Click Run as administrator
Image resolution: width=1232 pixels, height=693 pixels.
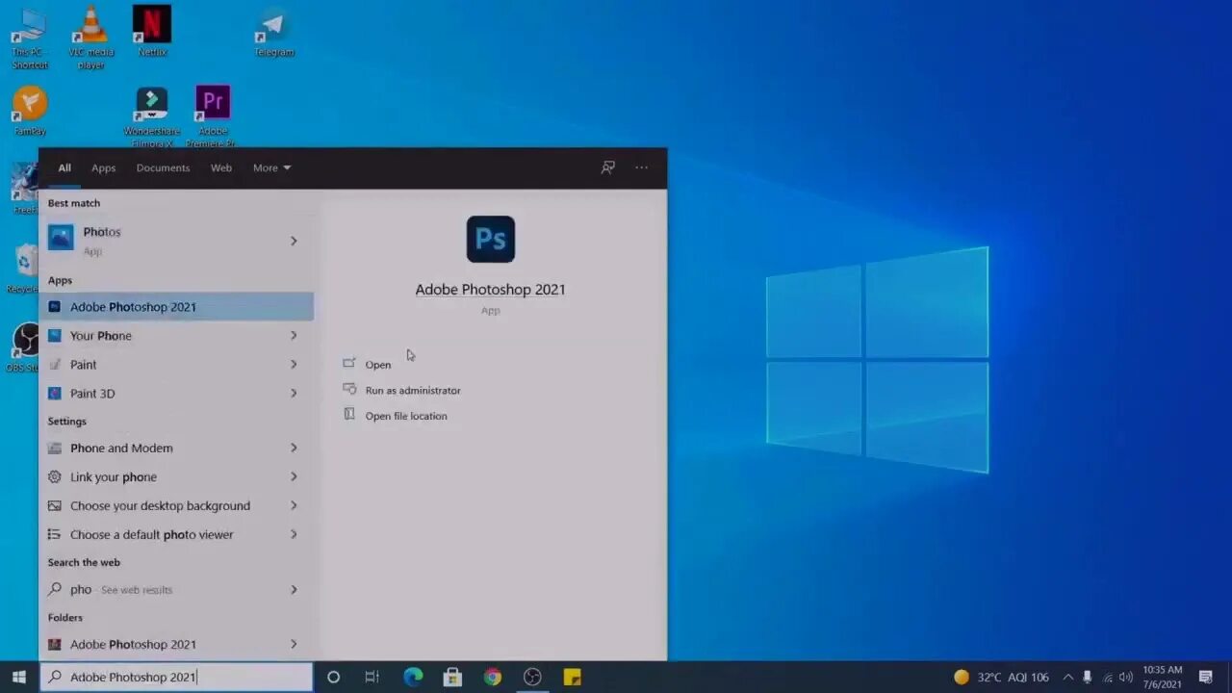413,390
